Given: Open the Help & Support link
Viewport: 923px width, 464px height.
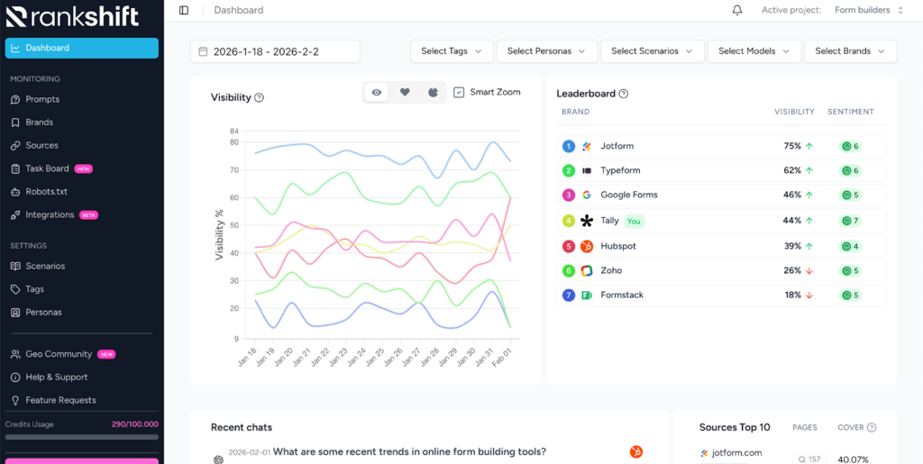Looking at the screenshot, I should point(56,377).
